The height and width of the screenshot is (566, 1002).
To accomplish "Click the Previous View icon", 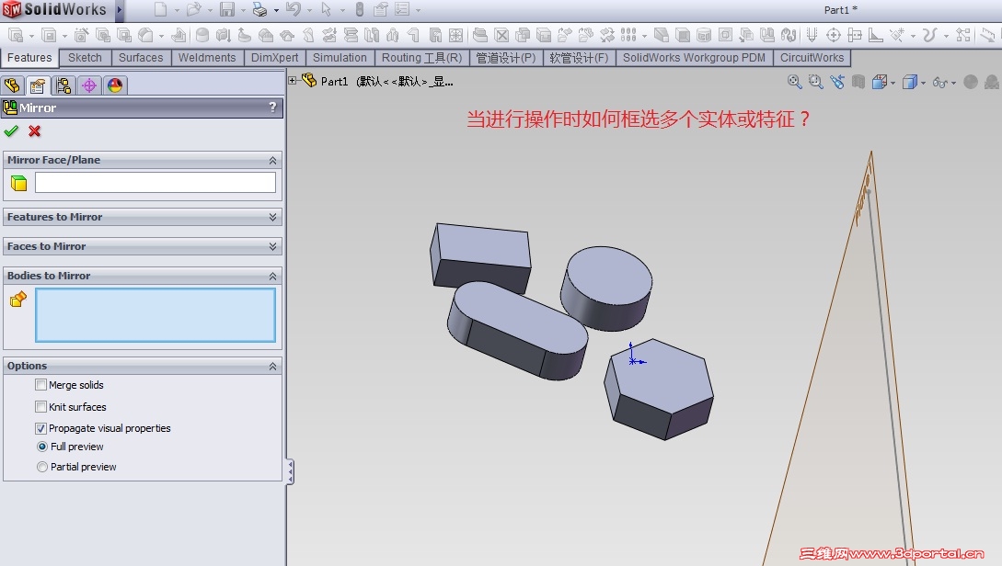I will 837,82.
